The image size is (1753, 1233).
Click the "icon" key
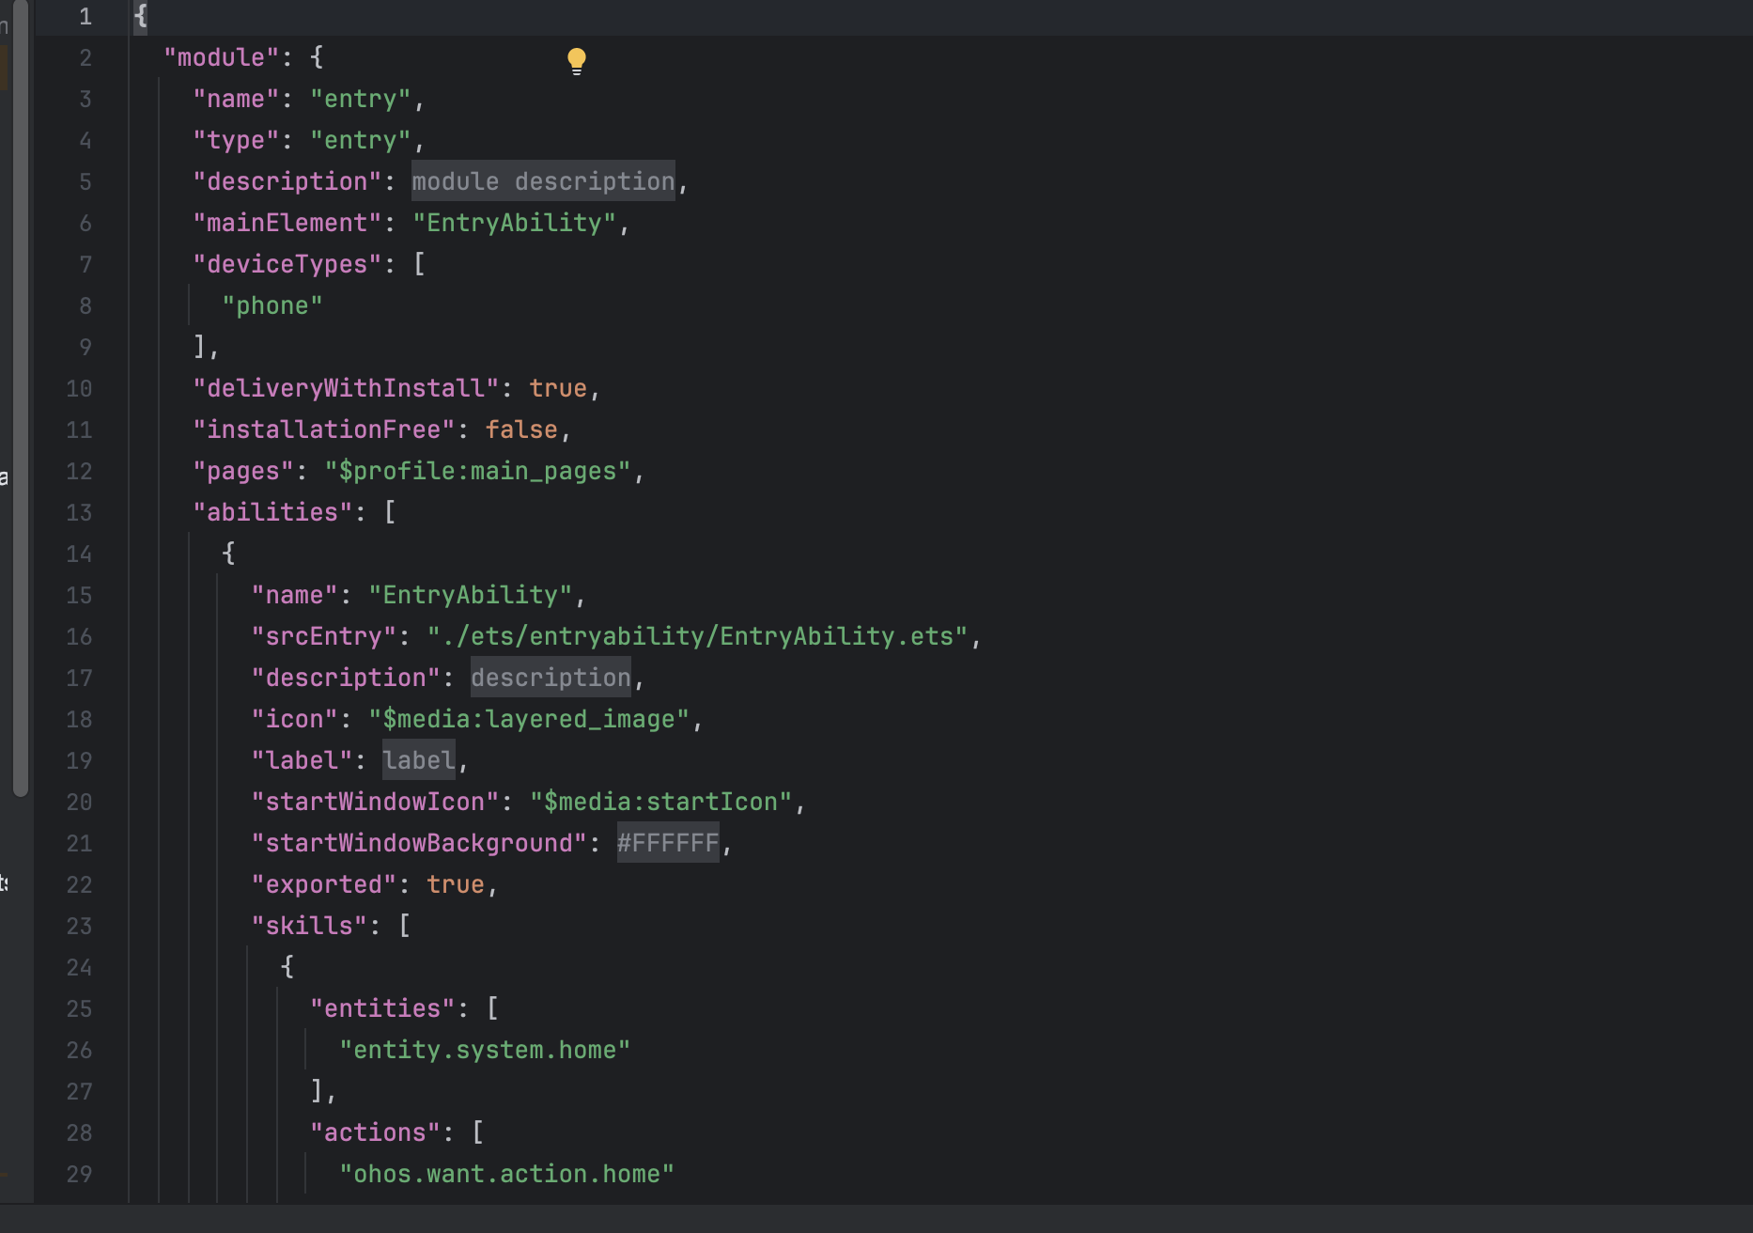pyautogui.click(x=294, y=719)
